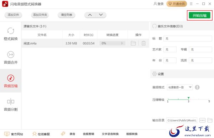
Task: Click the 转换进度 progress column header
Action: [112, 35]
